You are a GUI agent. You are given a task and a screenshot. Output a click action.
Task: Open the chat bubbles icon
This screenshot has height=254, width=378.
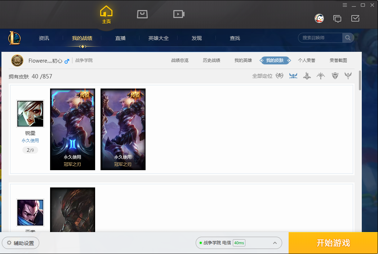pyautogui.click(x=337, y=19)
